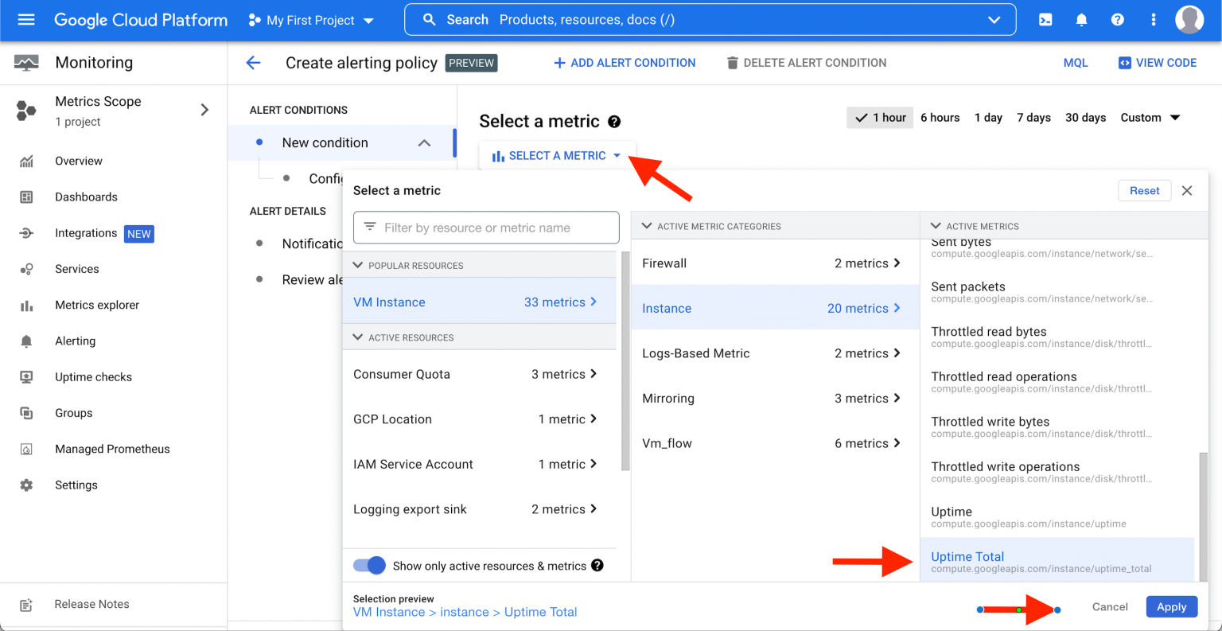Click the Services sidebar icon
1222x631 pixels.
pyautogui.click(x=26, y=269)
